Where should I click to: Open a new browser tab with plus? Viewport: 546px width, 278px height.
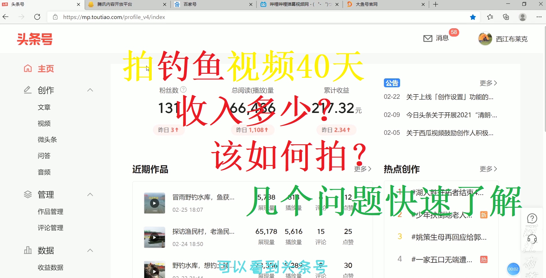pyautogui.click(x=436, y=4)
